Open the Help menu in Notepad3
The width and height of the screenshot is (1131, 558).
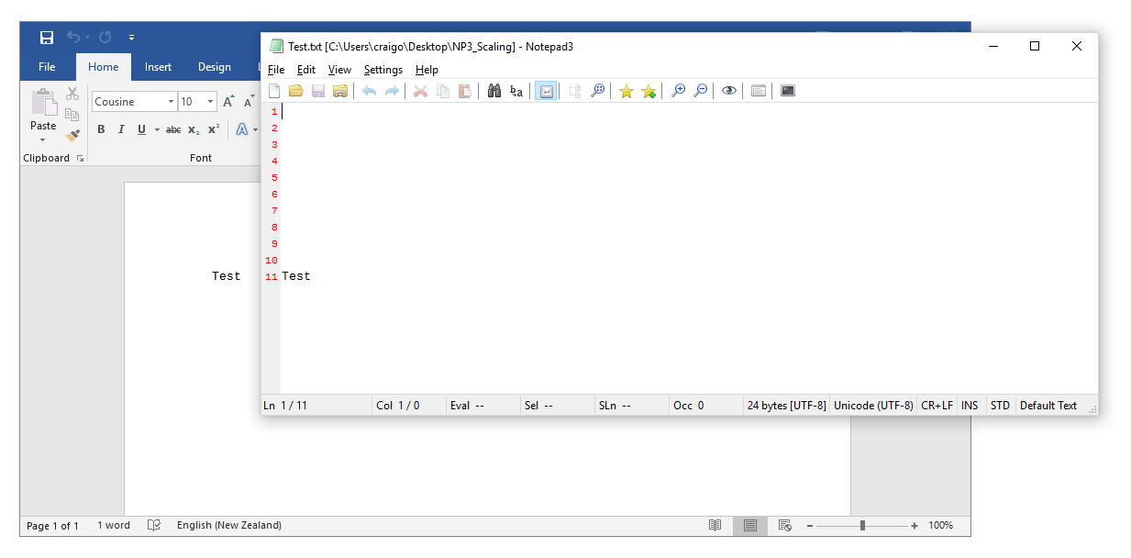point(427,70)
